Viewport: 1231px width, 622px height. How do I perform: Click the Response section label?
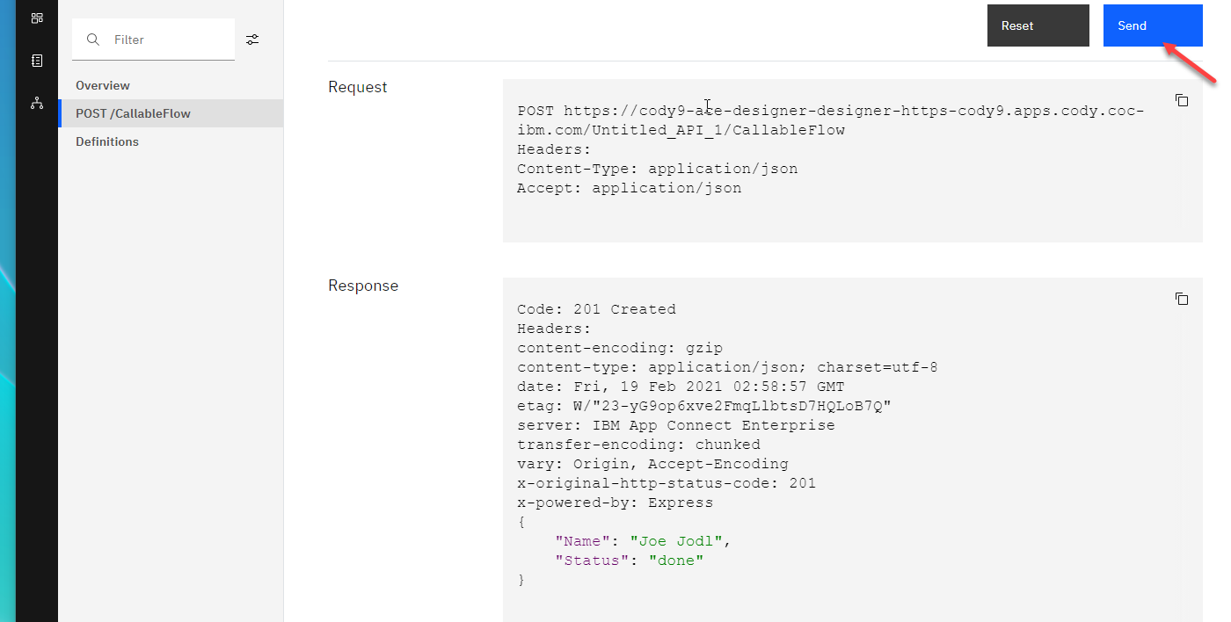[363, 286]
